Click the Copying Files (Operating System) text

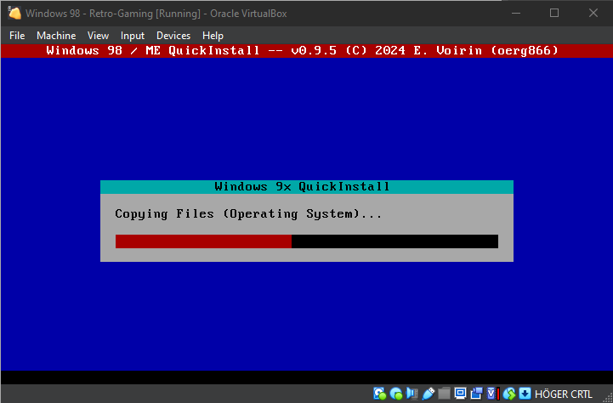coord(248,213)
